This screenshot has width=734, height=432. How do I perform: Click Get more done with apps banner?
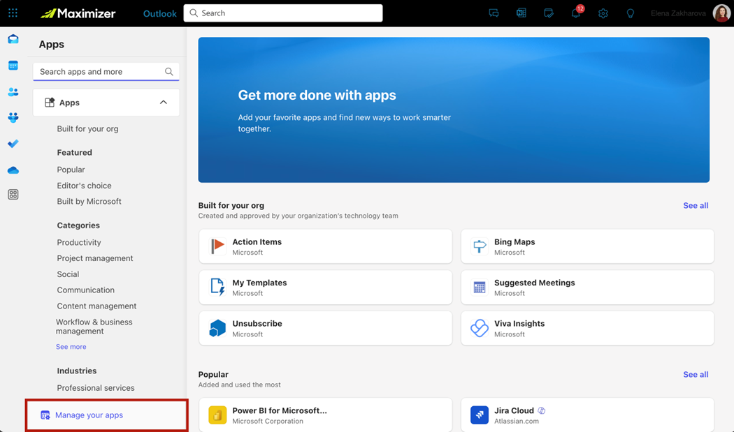(454, 110)
